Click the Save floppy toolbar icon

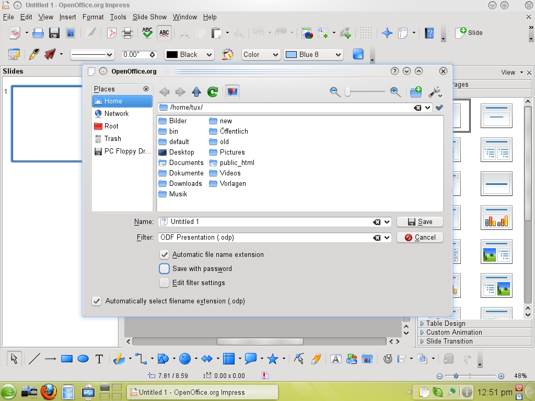(x=54, y=33)
